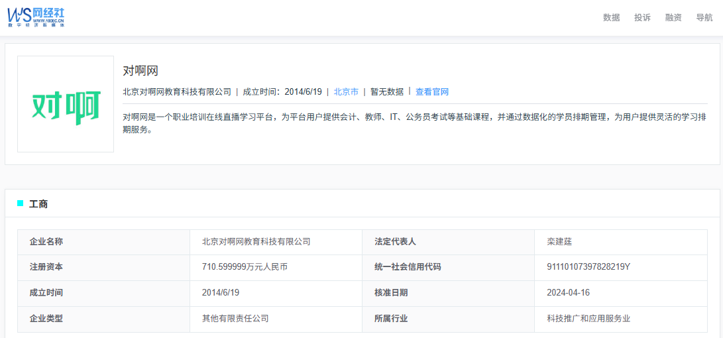
Task: Open the 投诉 menu
Action: [x=642, y=18]
